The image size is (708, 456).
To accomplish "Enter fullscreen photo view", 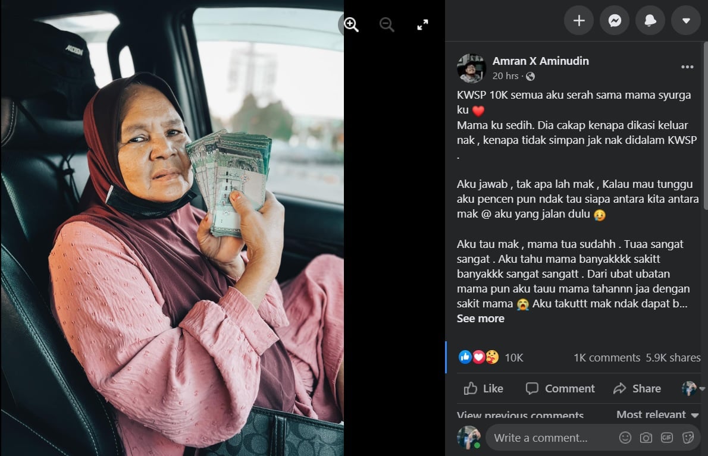I will (x=422, y=25).
